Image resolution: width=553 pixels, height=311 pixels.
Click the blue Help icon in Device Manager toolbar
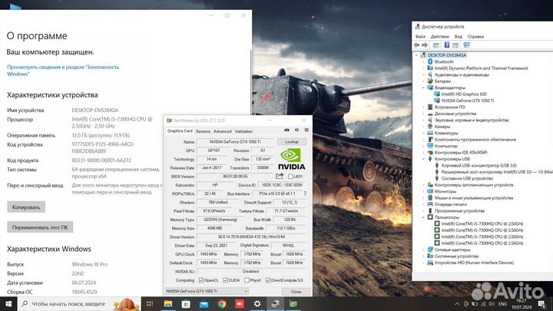pos(446,45)
